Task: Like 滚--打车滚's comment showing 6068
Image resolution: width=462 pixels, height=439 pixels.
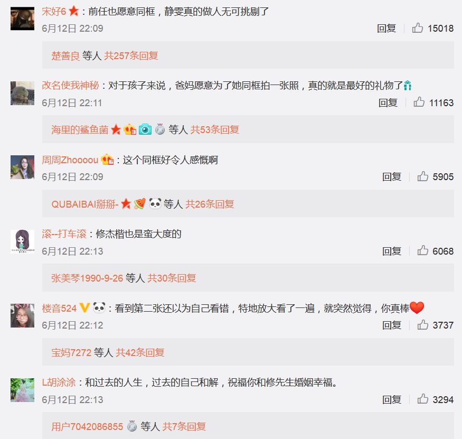Action: 423,250
